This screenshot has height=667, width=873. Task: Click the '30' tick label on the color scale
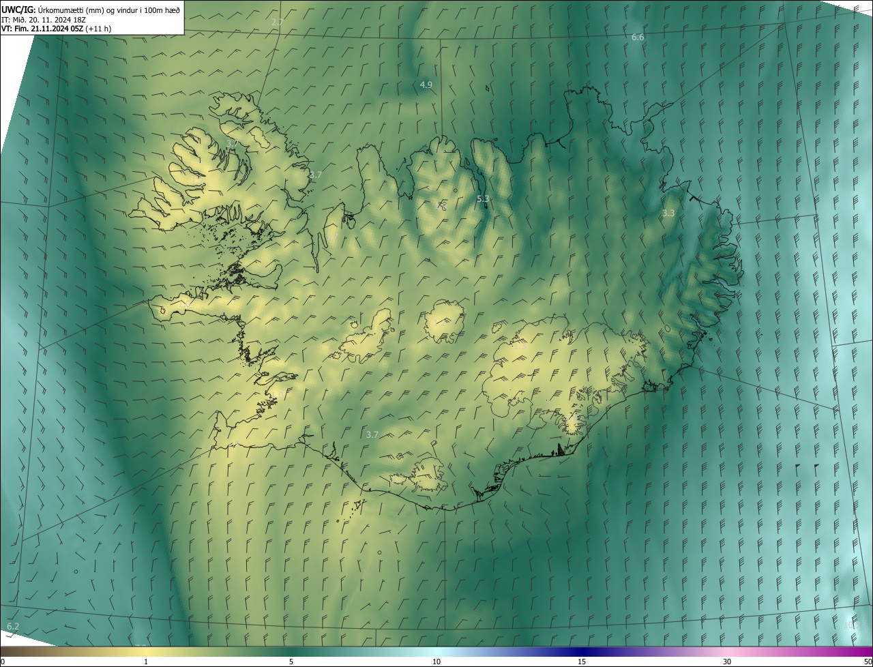[727, 662]
